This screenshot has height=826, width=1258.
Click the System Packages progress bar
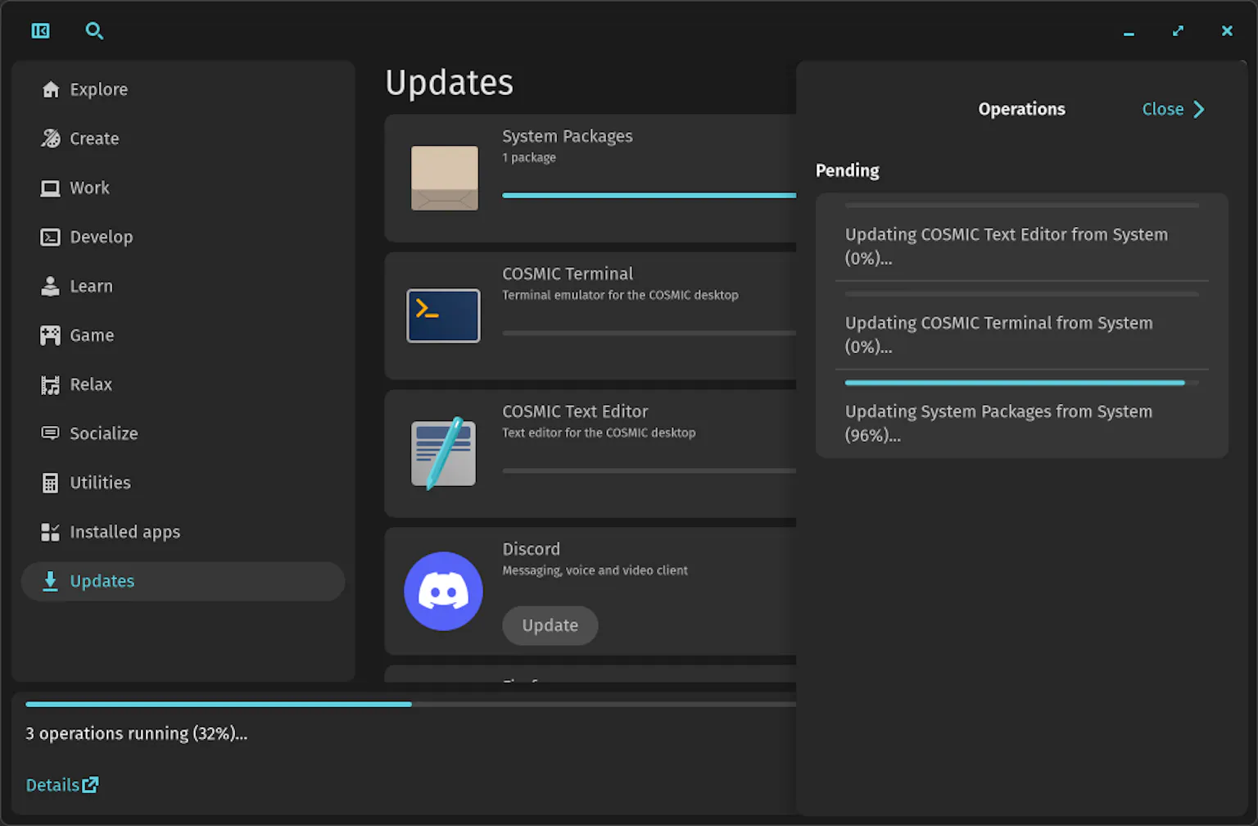(x=648, y=196)
